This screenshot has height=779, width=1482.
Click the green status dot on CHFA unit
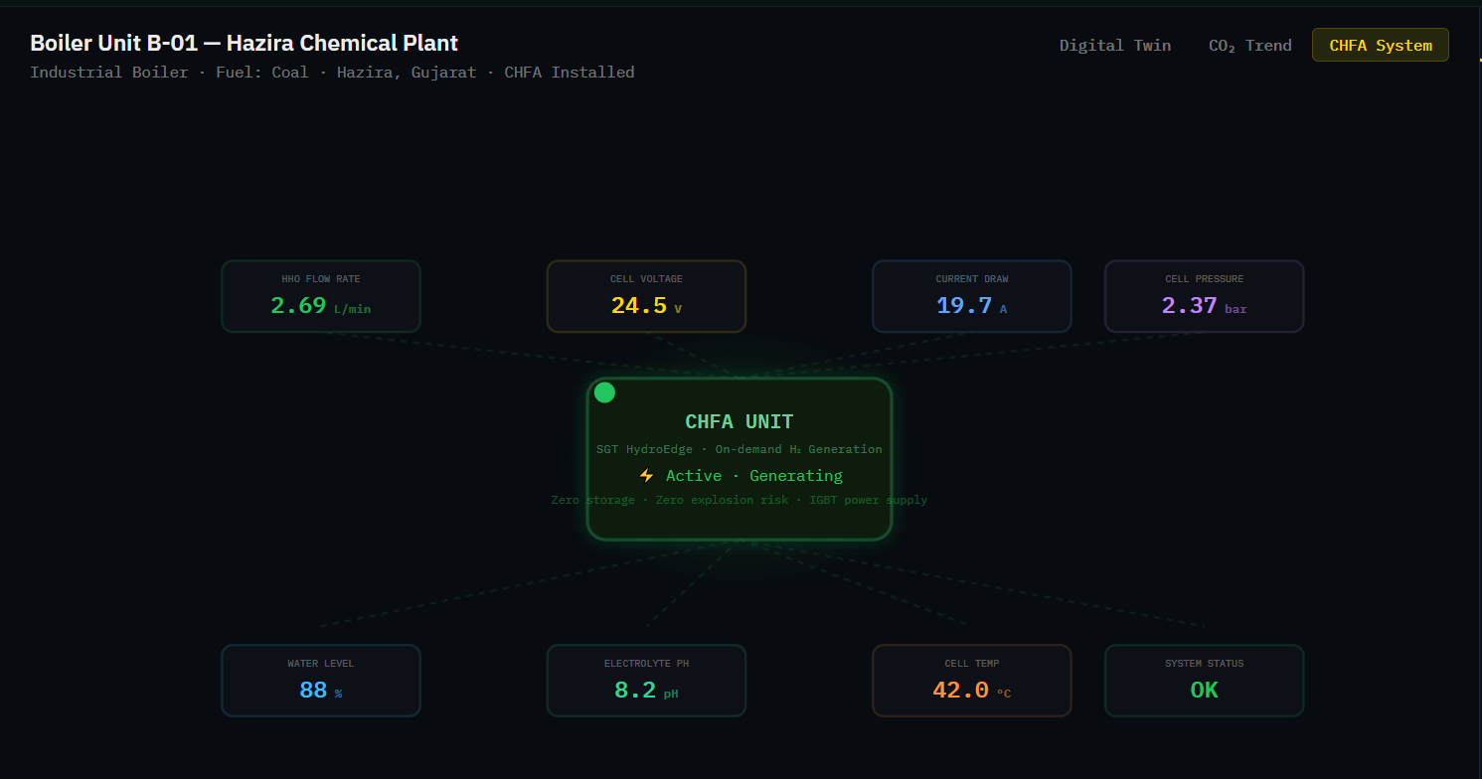pos(604,392)
